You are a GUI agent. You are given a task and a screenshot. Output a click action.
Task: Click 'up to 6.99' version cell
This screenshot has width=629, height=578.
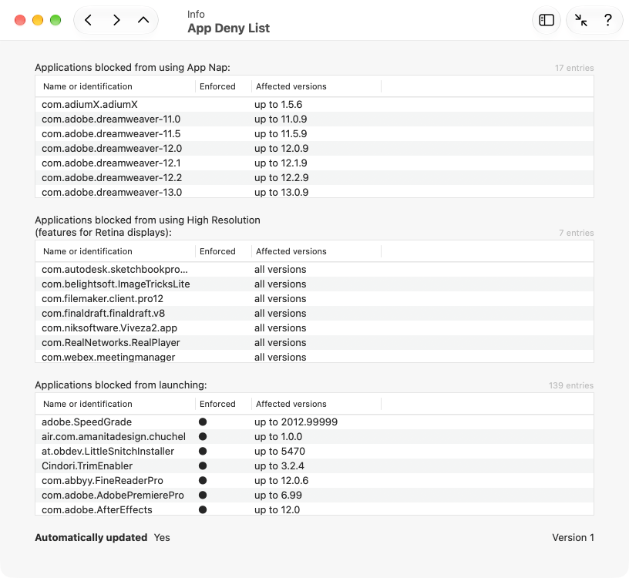(x=278, y=495)
